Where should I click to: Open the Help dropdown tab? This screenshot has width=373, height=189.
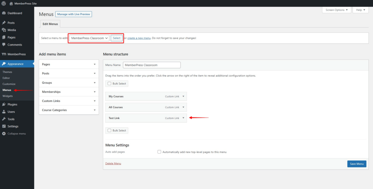click(x=360, y=10)
